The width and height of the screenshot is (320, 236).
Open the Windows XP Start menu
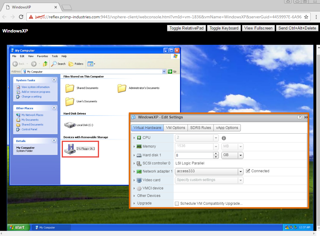point(19,227)
